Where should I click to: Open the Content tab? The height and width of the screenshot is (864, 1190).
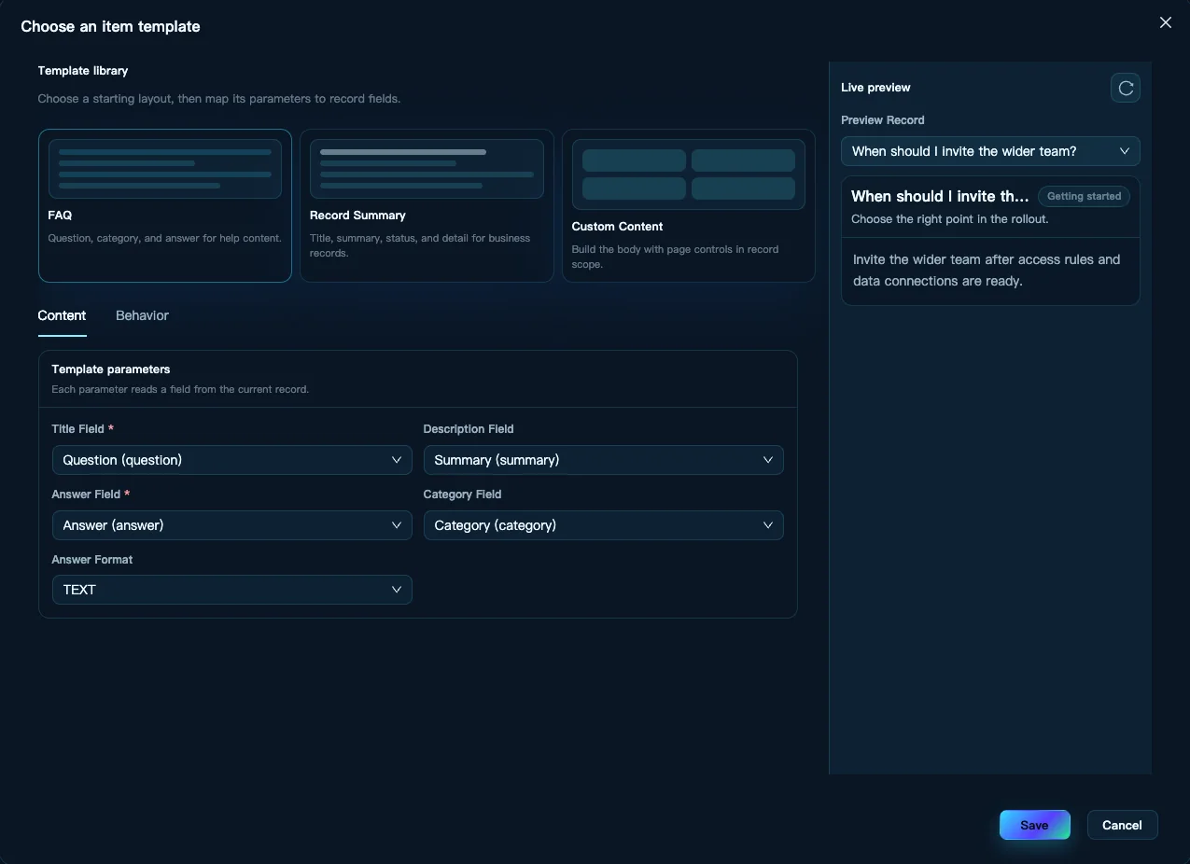click(62, 315)
